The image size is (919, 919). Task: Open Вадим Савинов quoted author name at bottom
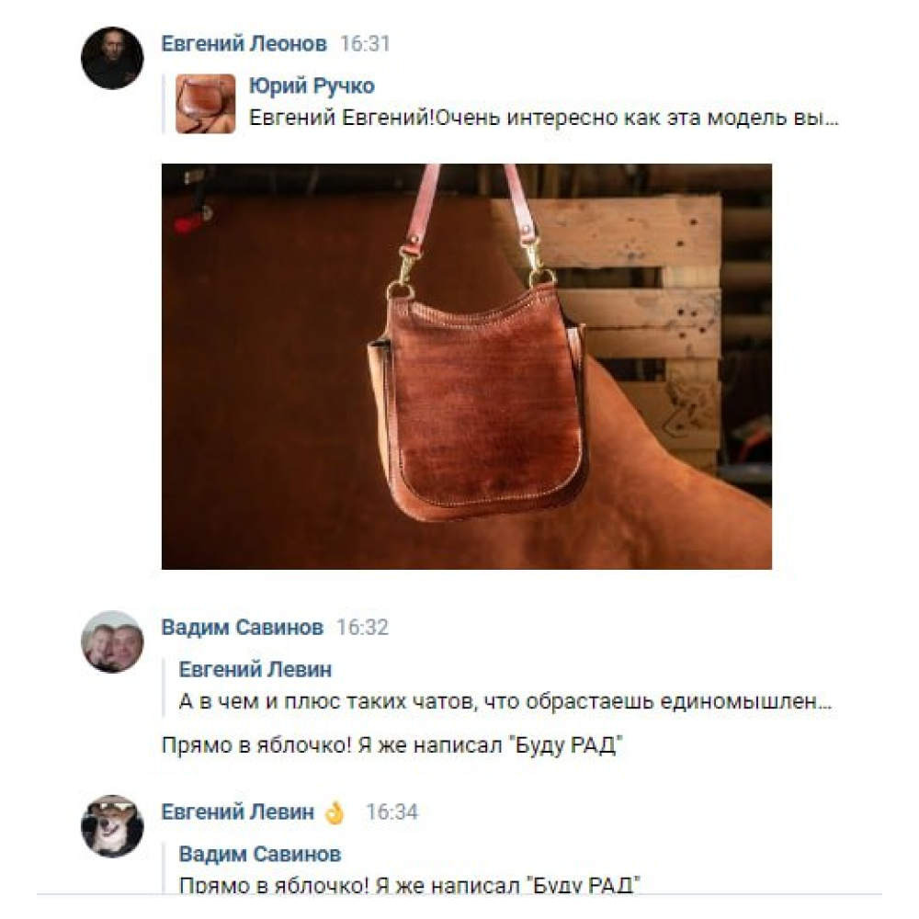tap(260, 854)
